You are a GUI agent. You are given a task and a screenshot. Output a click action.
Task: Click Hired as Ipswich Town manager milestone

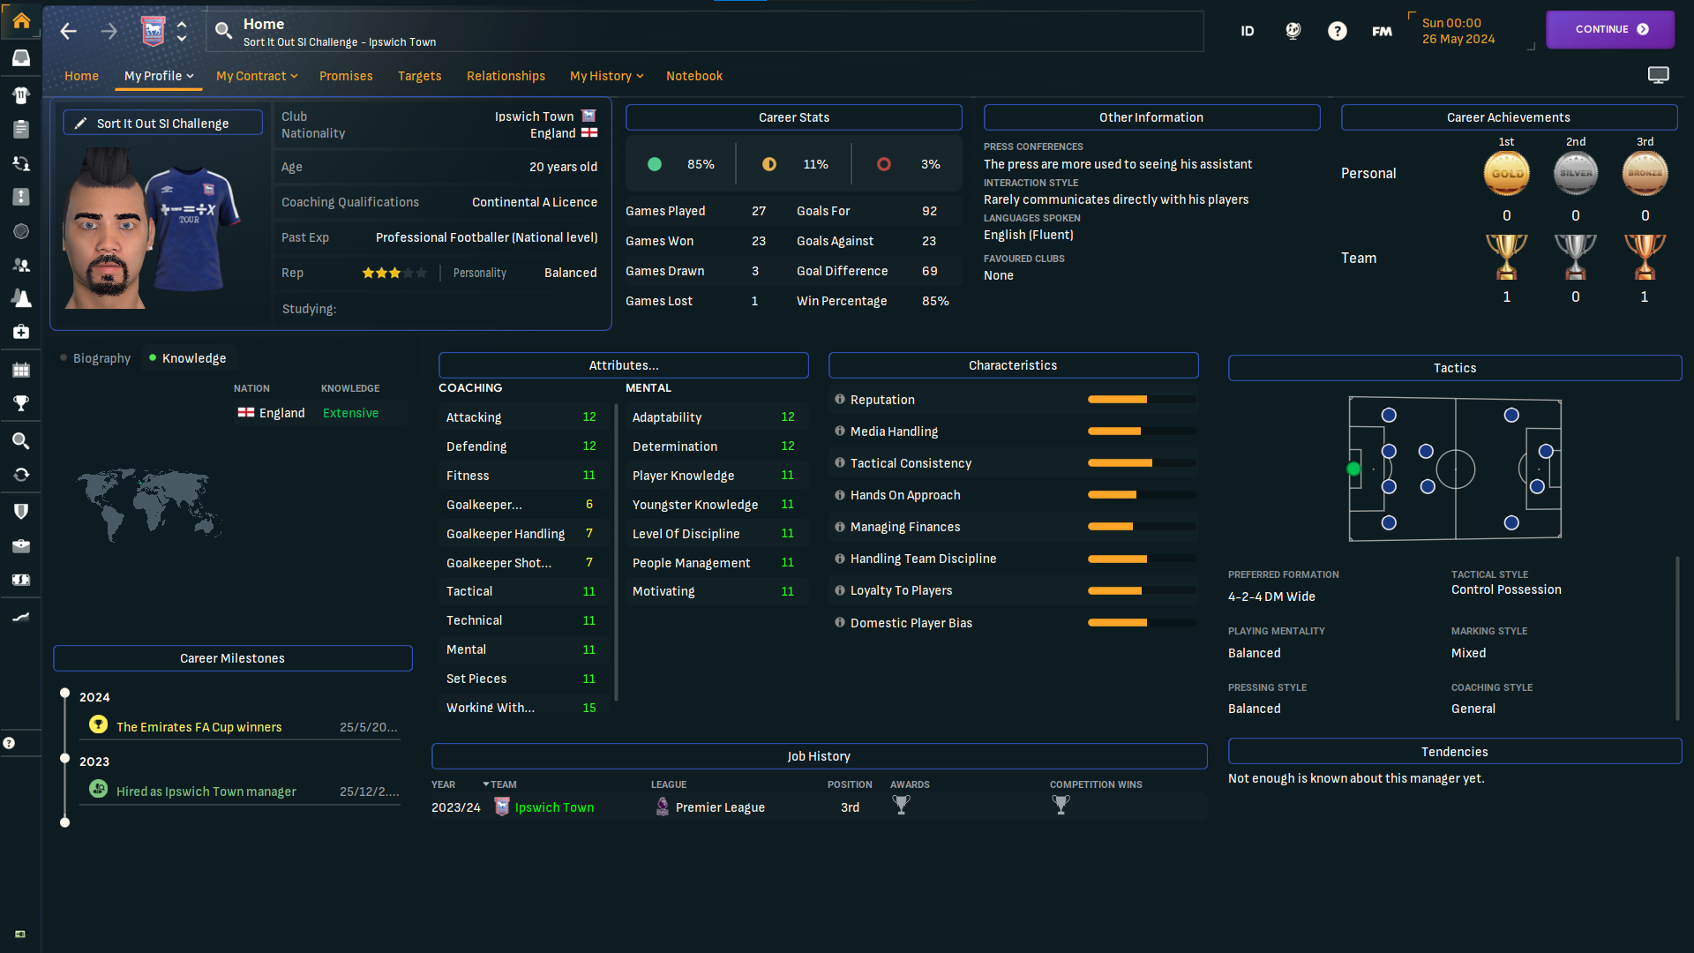(x=206, y=792)
